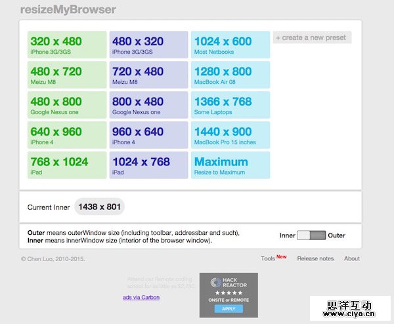This screenshot has height=324, width=394.
Task: Choose the 1024 x 768 iPad preset
Action: click(148, 165)
